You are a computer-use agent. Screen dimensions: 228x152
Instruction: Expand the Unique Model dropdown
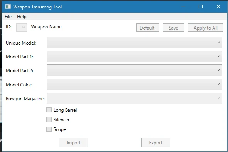click(x=135, y=43)
